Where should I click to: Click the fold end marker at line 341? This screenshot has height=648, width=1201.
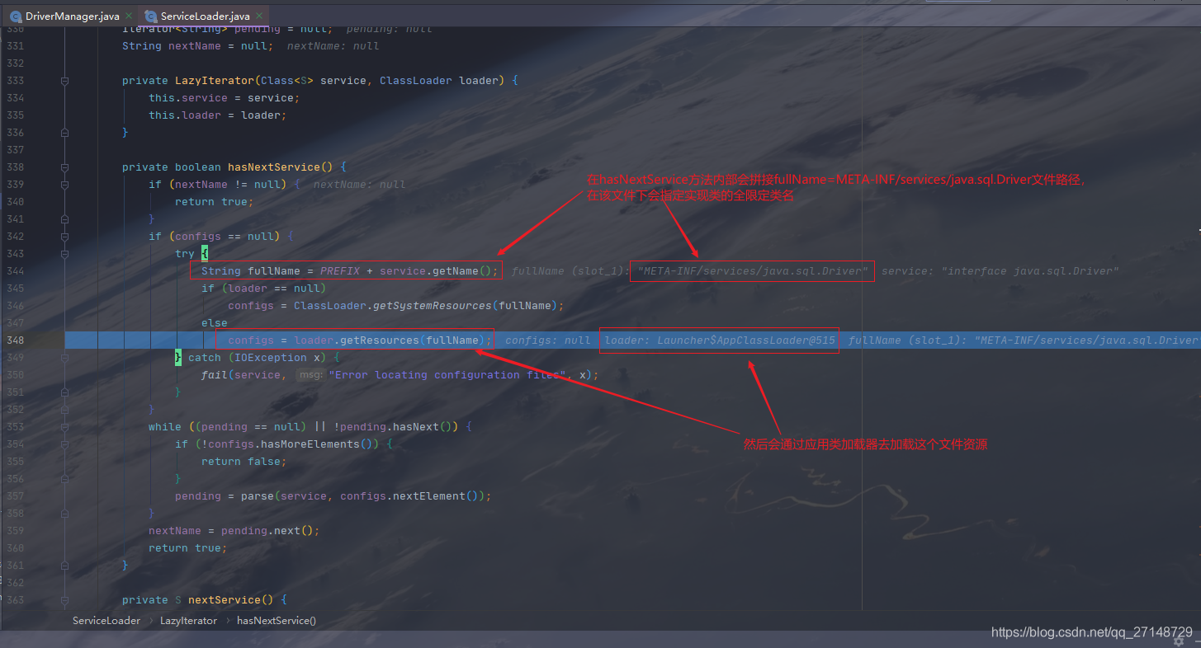(x=64, y=219)
